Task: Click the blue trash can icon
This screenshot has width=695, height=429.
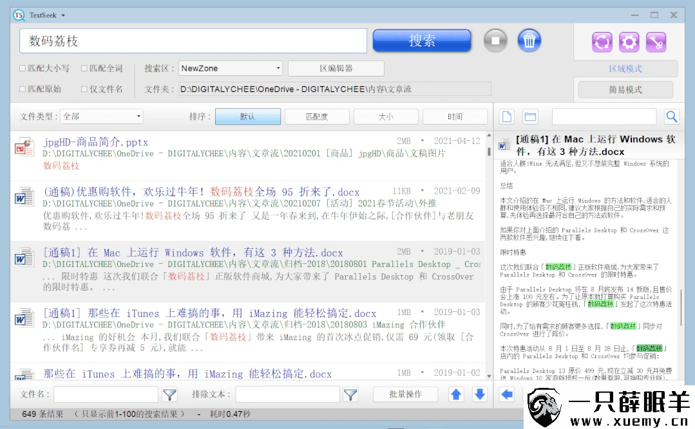Action: coord(529,41)
